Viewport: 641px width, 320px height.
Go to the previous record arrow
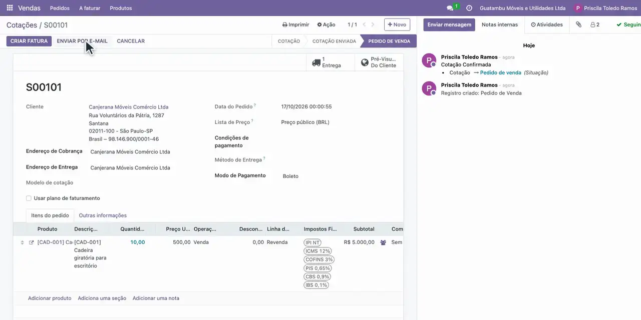[x=365, y=24]
